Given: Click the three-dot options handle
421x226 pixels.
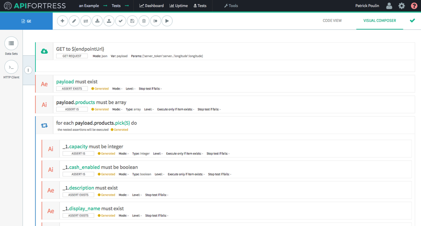Looking at the screenshot, I should pyautogui.click(x=28, y=70).
